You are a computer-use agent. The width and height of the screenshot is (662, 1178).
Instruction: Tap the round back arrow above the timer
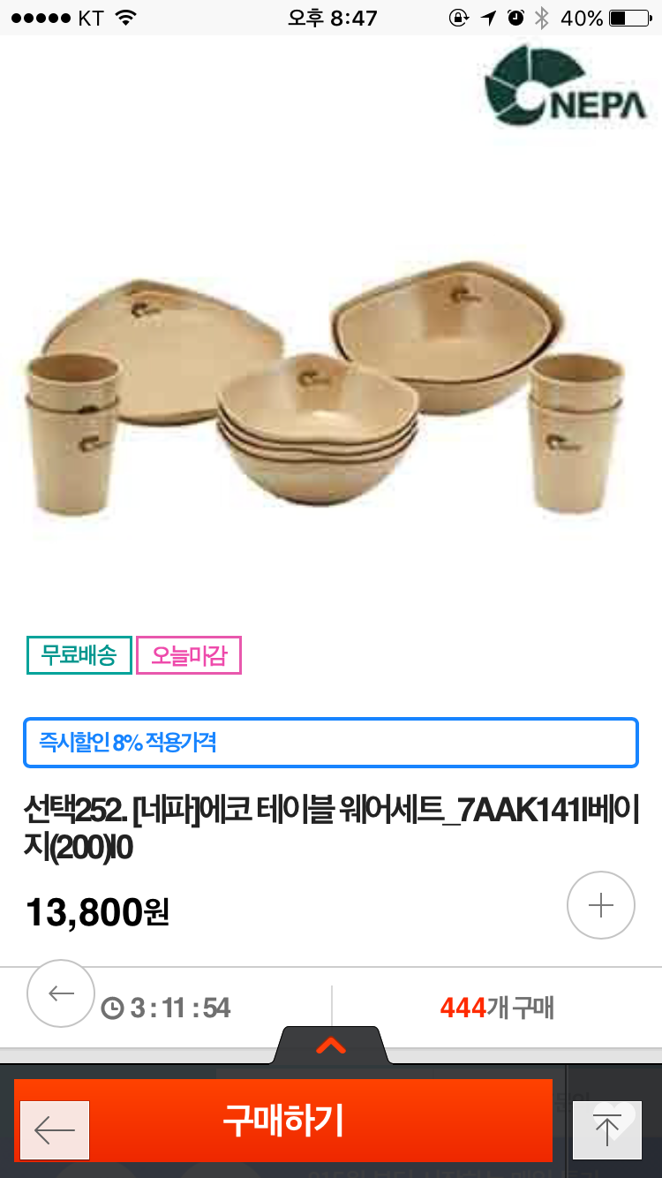(x=61, y=993)
